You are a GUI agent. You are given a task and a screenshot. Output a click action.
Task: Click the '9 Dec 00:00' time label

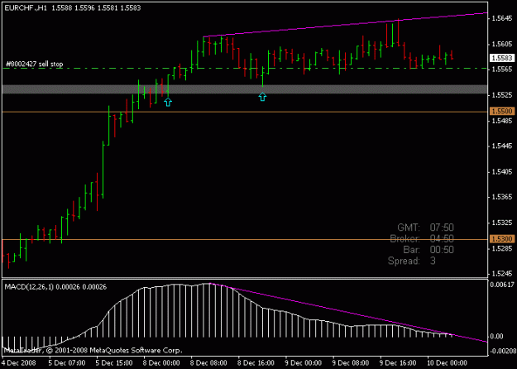pyautogui.click(x=303, y=363)
